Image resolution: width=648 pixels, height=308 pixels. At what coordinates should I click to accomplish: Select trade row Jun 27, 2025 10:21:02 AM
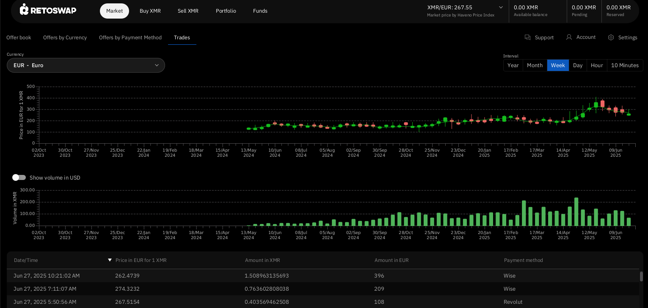[323, 275]
